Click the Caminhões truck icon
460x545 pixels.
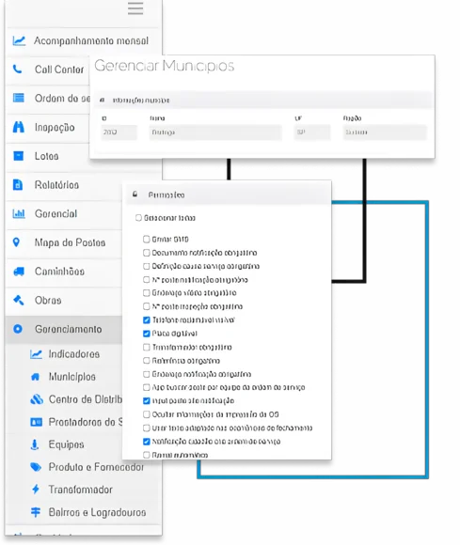19,272
